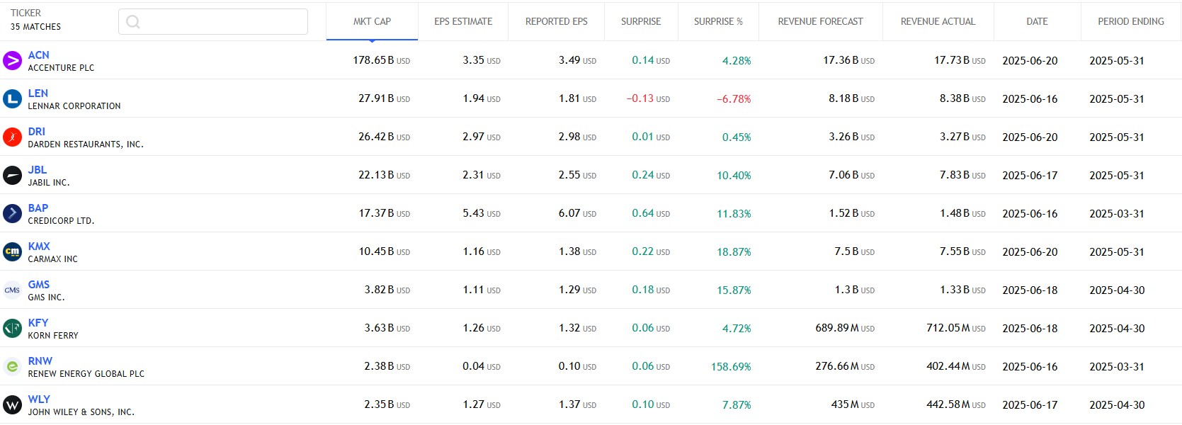Click the Accenture purple logo icon
The width and height of the screenshot is (1182, 425).
[x=13, y=61]
